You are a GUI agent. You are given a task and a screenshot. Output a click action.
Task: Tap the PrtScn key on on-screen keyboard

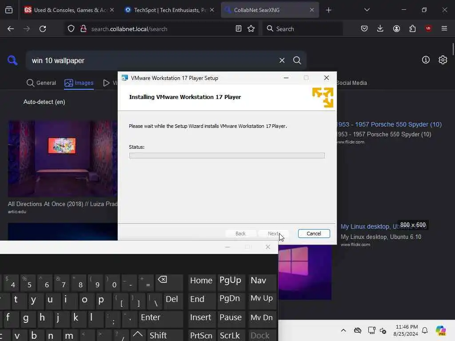(x=201, y=336)
